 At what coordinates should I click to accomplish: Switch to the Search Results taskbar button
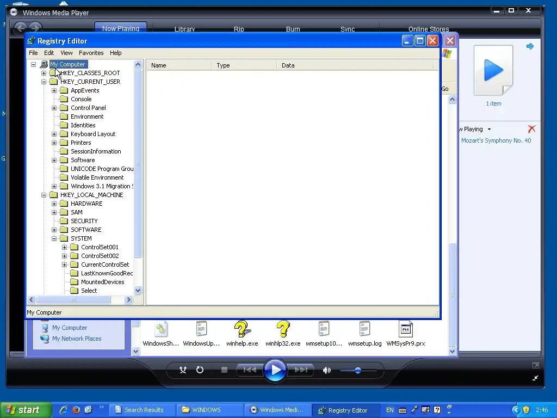(x=142, y=410)
